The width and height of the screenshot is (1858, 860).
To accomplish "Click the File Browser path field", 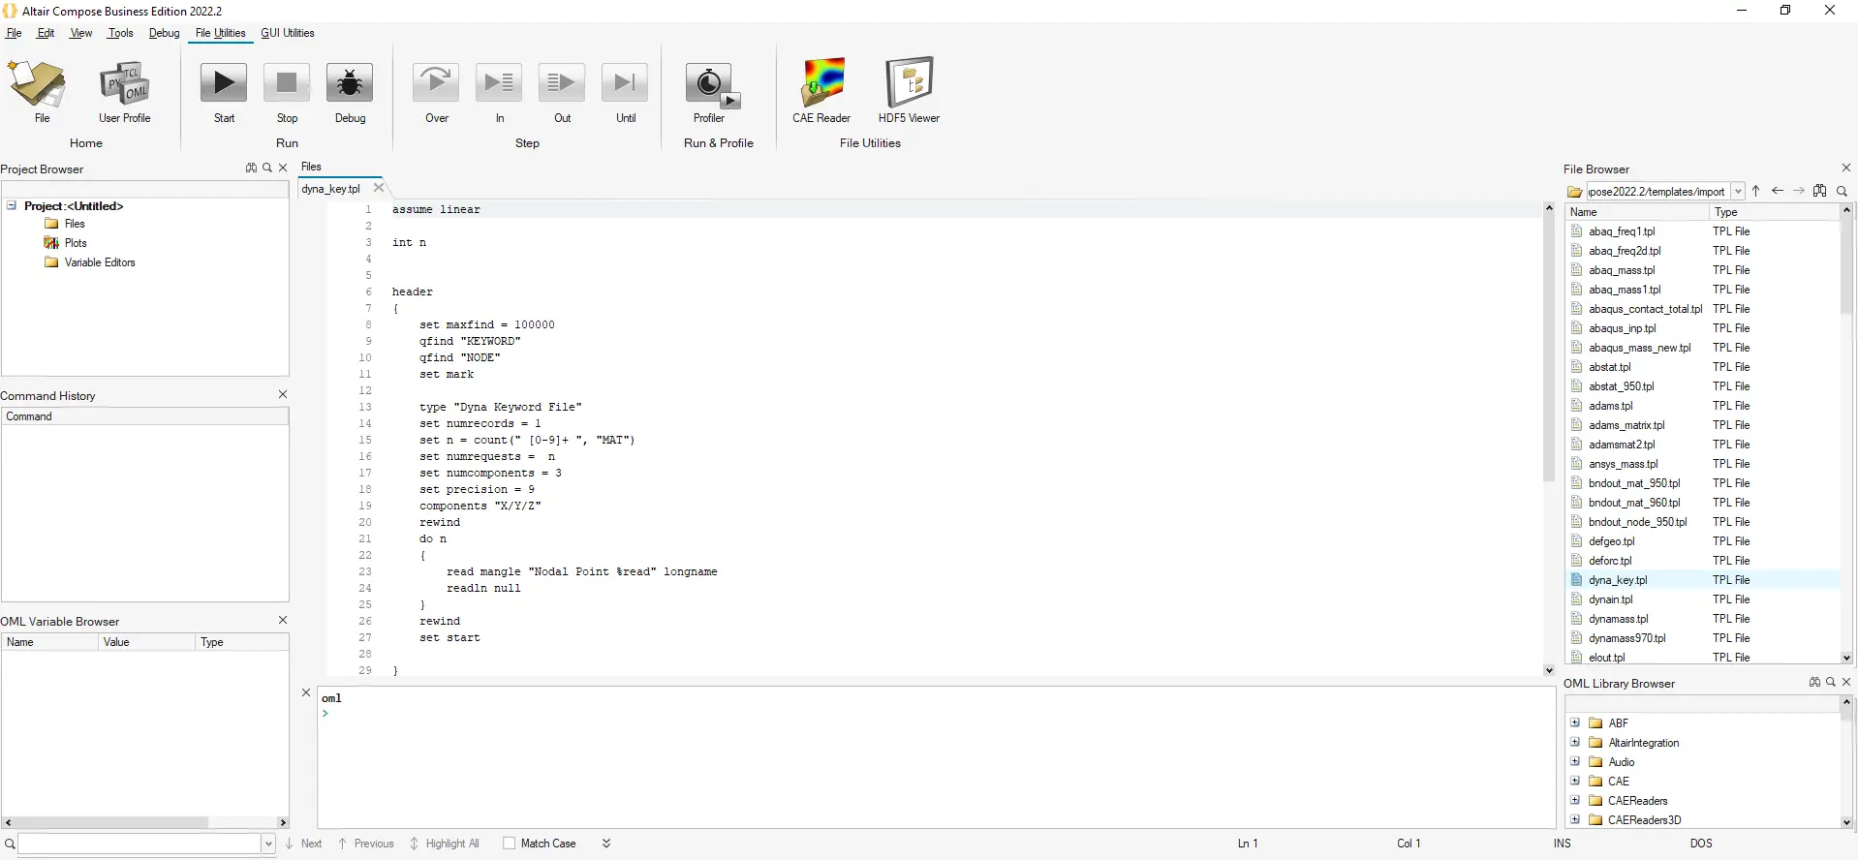I will tap(1657, 192).
